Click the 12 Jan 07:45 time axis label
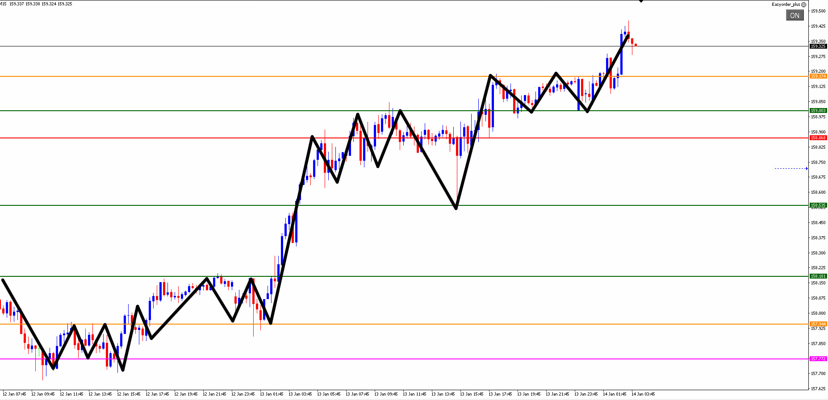This screenshot has height=400, width=828. coord(14,394)
